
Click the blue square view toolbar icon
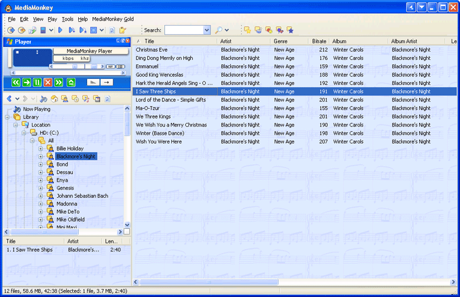point(94,30)
